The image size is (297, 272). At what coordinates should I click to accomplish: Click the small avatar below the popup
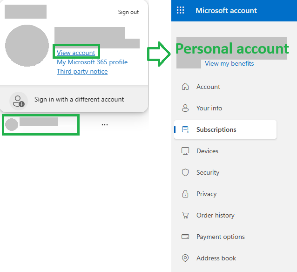(x=12, y=124)
